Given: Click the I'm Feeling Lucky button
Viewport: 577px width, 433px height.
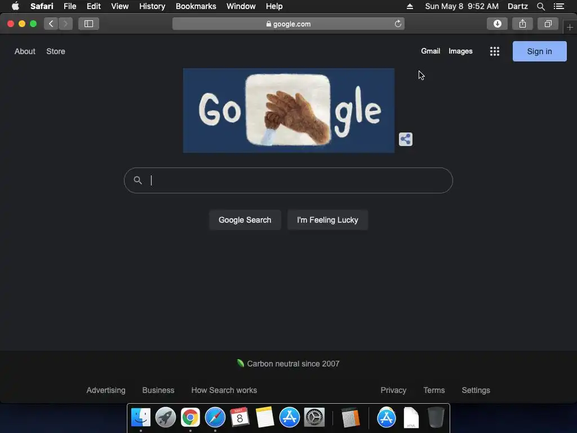Looking at the screenshot, I should coord(327,220).
